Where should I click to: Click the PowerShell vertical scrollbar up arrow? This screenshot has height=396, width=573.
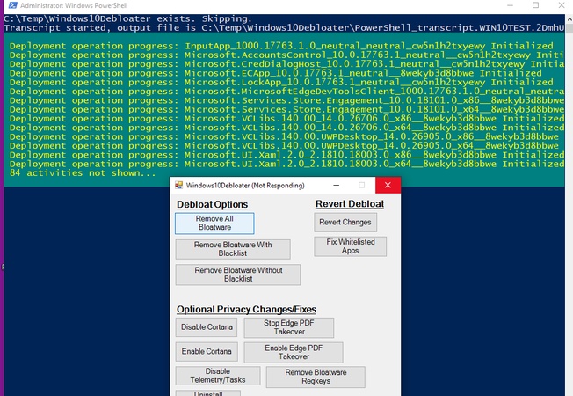point(569,18)
